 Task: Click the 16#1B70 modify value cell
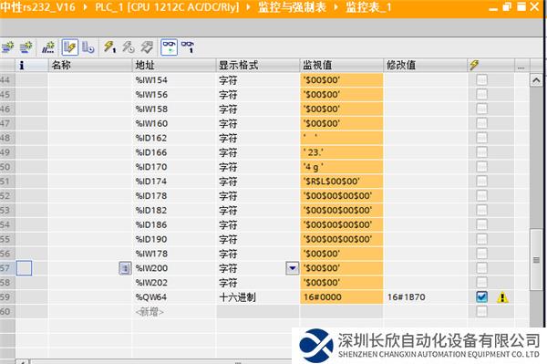click(425, 297)
